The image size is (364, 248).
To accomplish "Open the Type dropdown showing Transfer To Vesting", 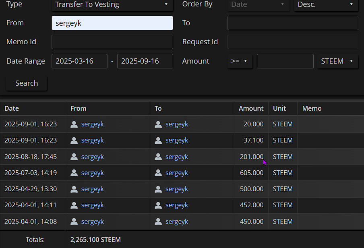I will point(112,5).
